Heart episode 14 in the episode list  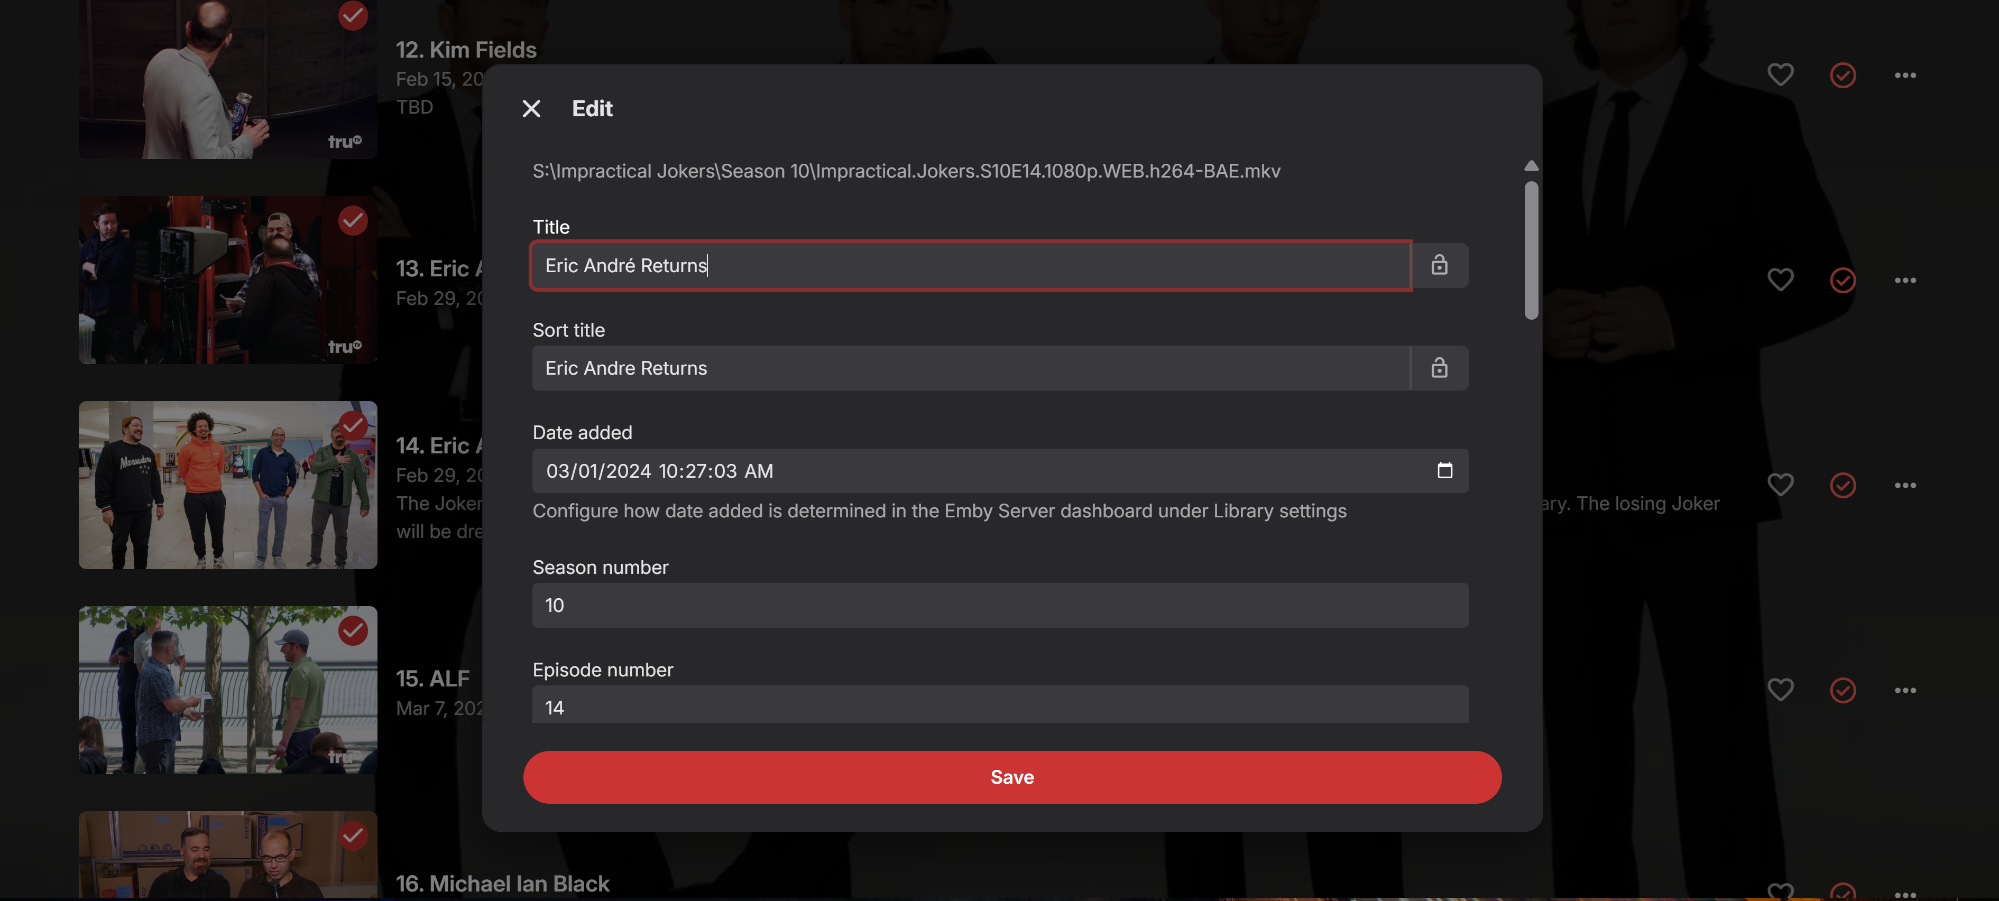1780,485
